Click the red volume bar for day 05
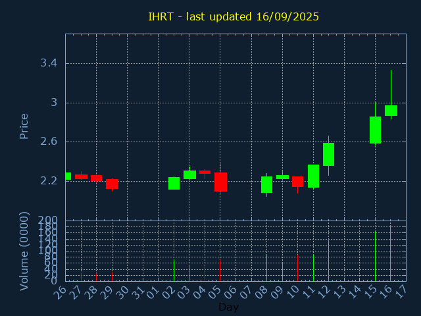Screen dimensions: 421x316 pos(220,271)
